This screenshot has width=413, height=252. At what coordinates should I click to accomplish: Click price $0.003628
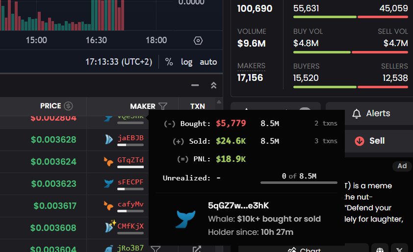53,140
